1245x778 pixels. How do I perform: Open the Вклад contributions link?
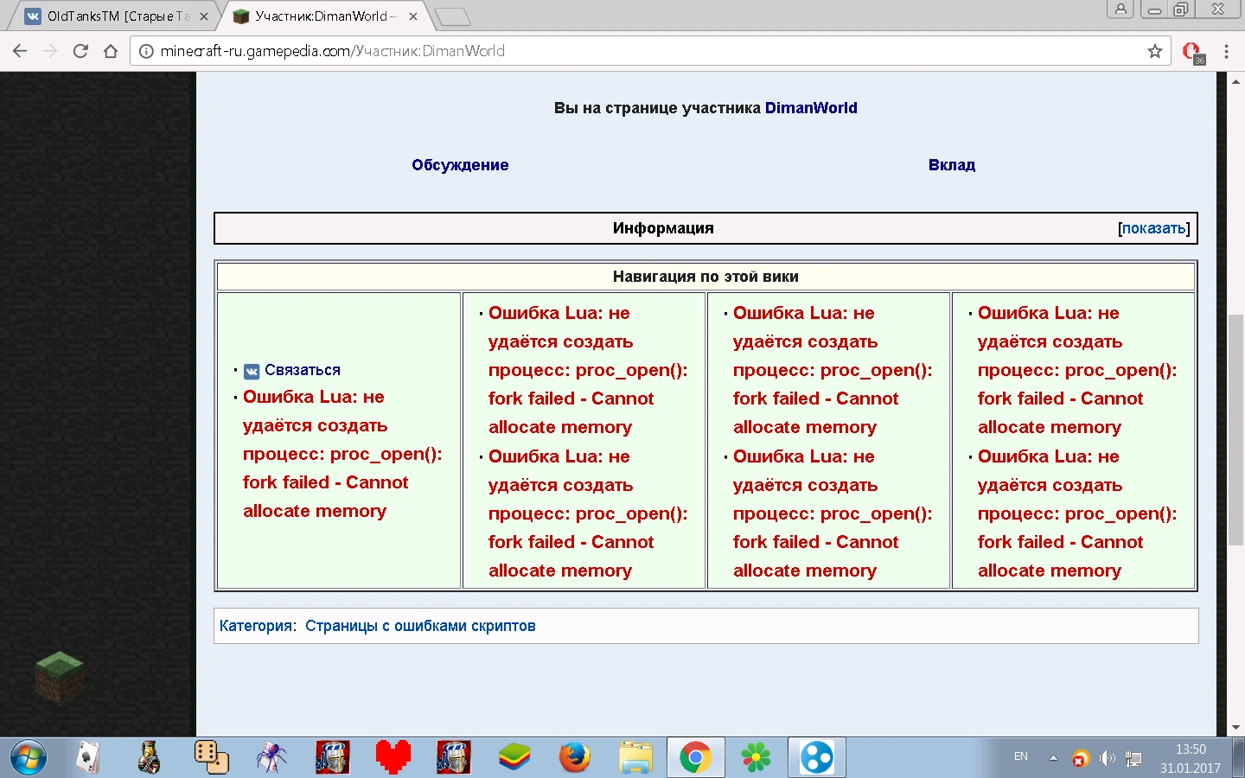click(x=952, y=165)
